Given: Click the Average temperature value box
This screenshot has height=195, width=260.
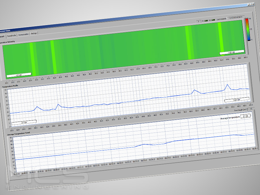Looking at the screenshot, I should (246, 116).
